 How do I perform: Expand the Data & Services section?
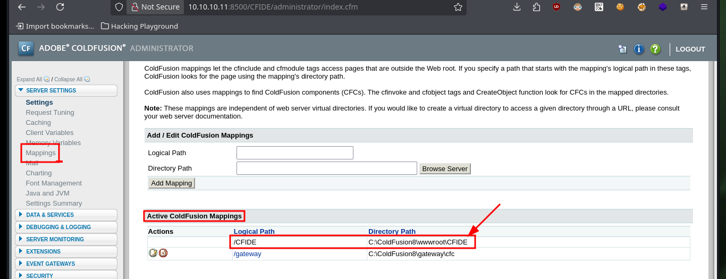(x=66, y=215)
